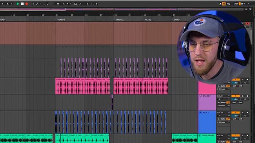Stop playback with the white Stop button
Viewport: 255px width, 143px height.
tap(22, 4)
